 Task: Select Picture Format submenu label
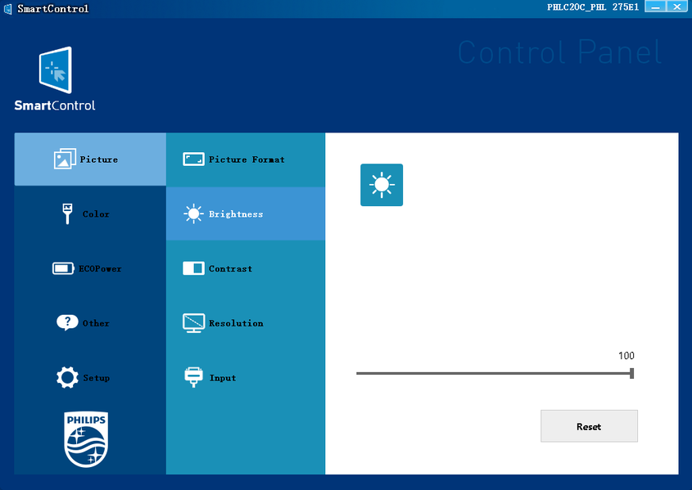click(246, 160)
